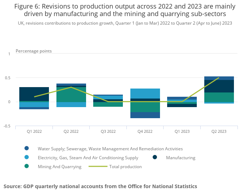This screenshot has width=250, height=196.
Task: Toggle the Water Supply; Sewerage series label
Action: click(x=110, y=149)
